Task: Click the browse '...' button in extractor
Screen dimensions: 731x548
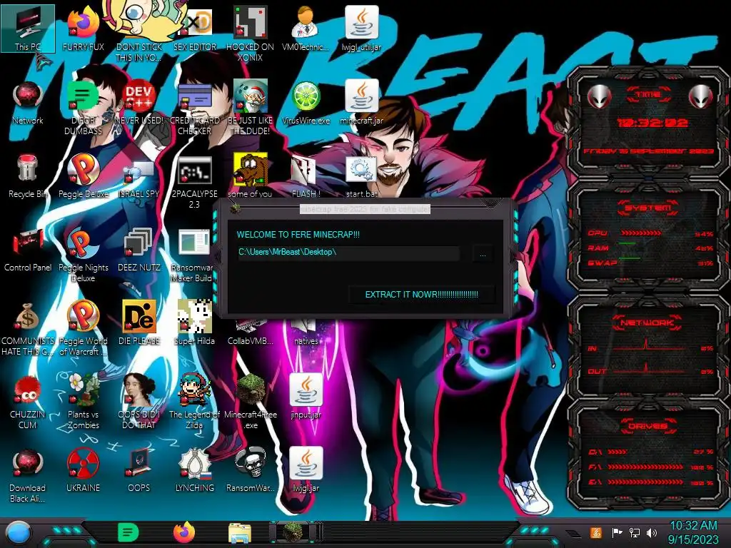Action: (483, 254)
